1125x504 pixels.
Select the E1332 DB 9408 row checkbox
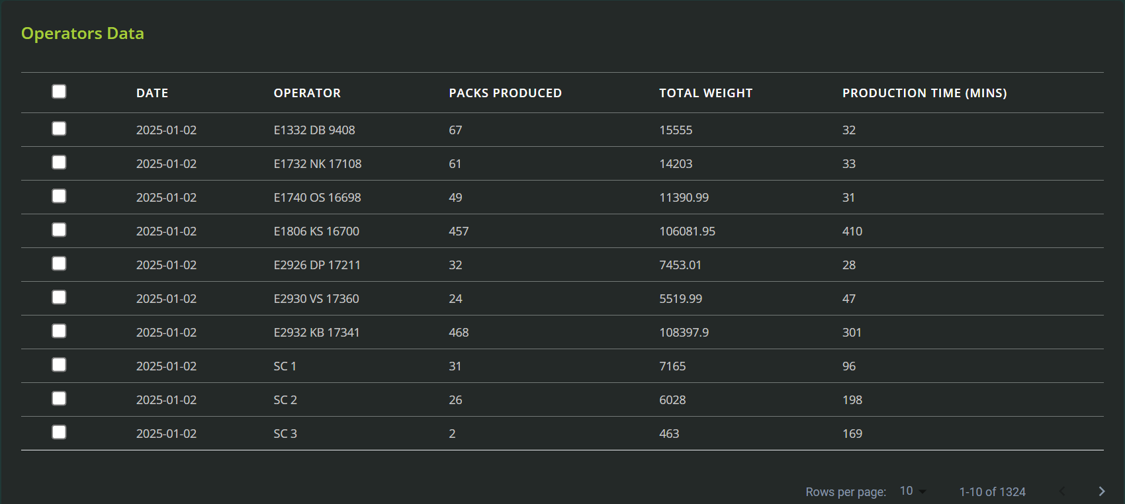[x=59, y=129]
